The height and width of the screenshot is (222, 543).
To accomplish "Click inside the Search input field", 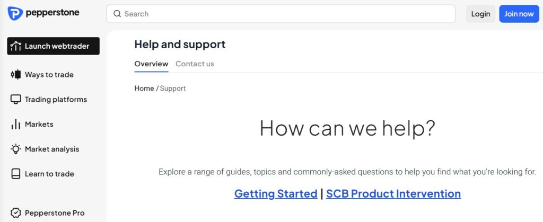I will pos(281,14).
